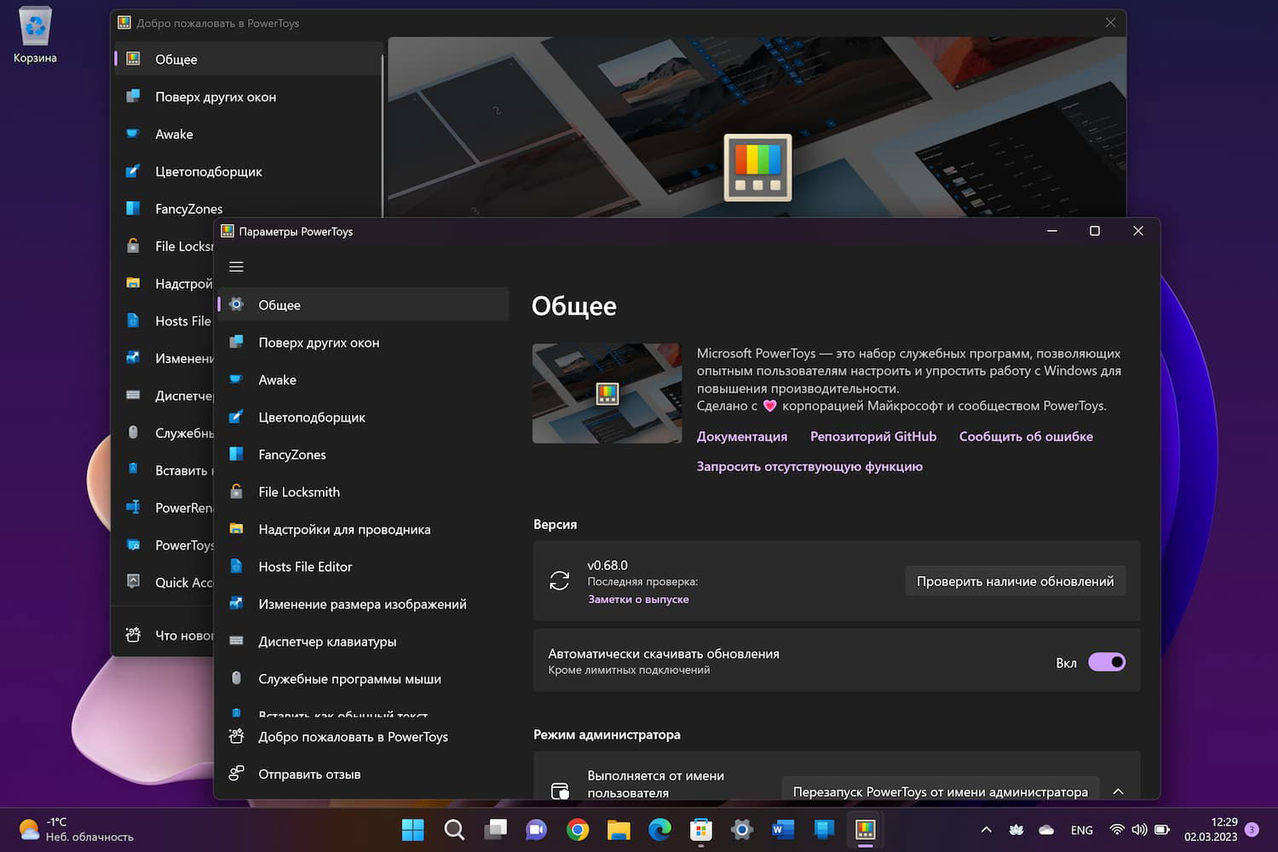Click the Добро пожаловать в PowerToys icon
The height and width of the screenshot is (852, 1278).
[237, 736]
